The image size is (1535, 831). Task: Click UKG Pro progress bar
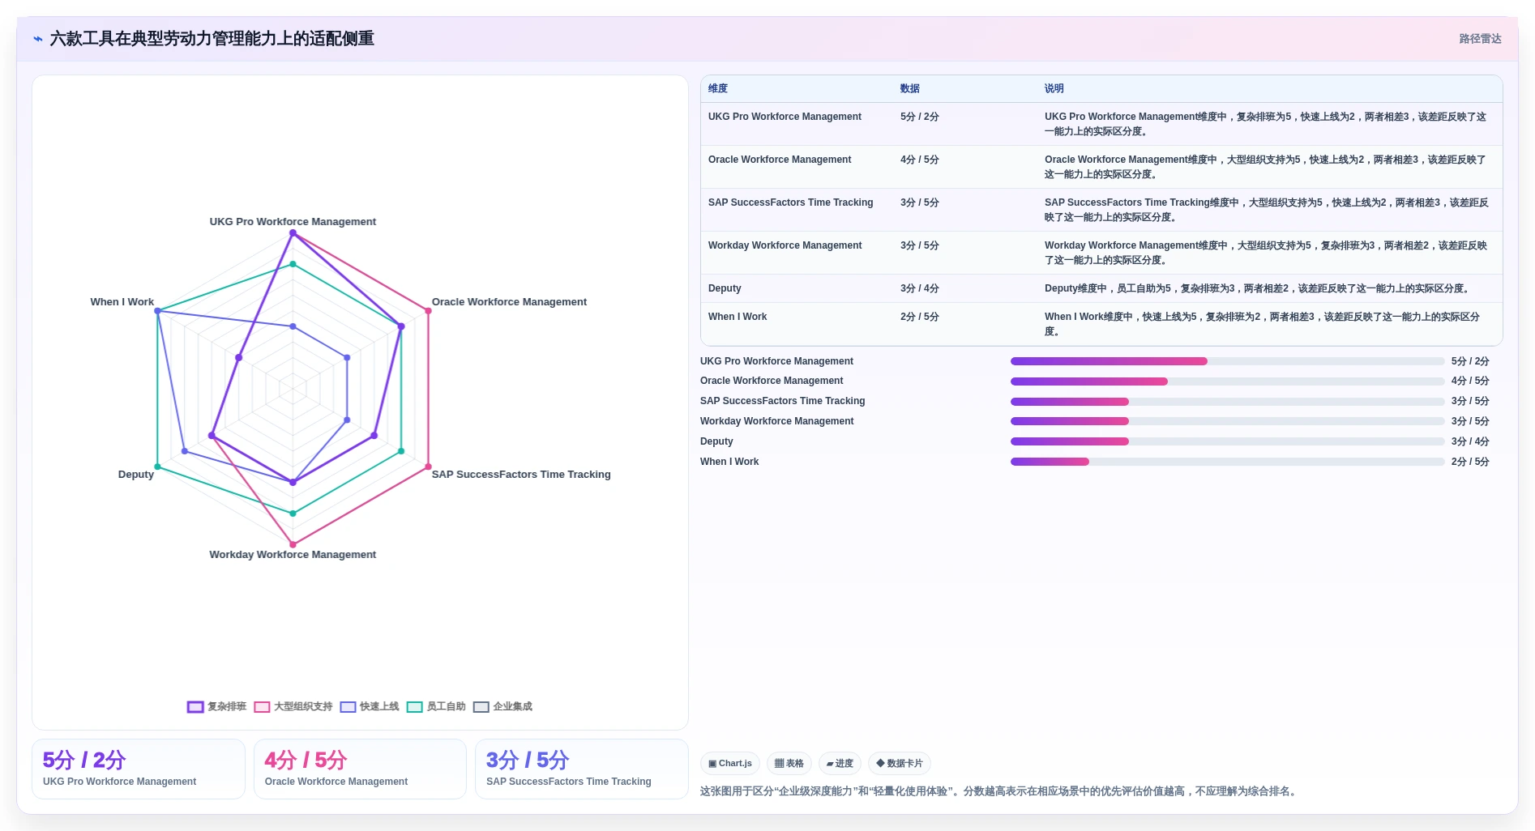[x=1227, y=361]
